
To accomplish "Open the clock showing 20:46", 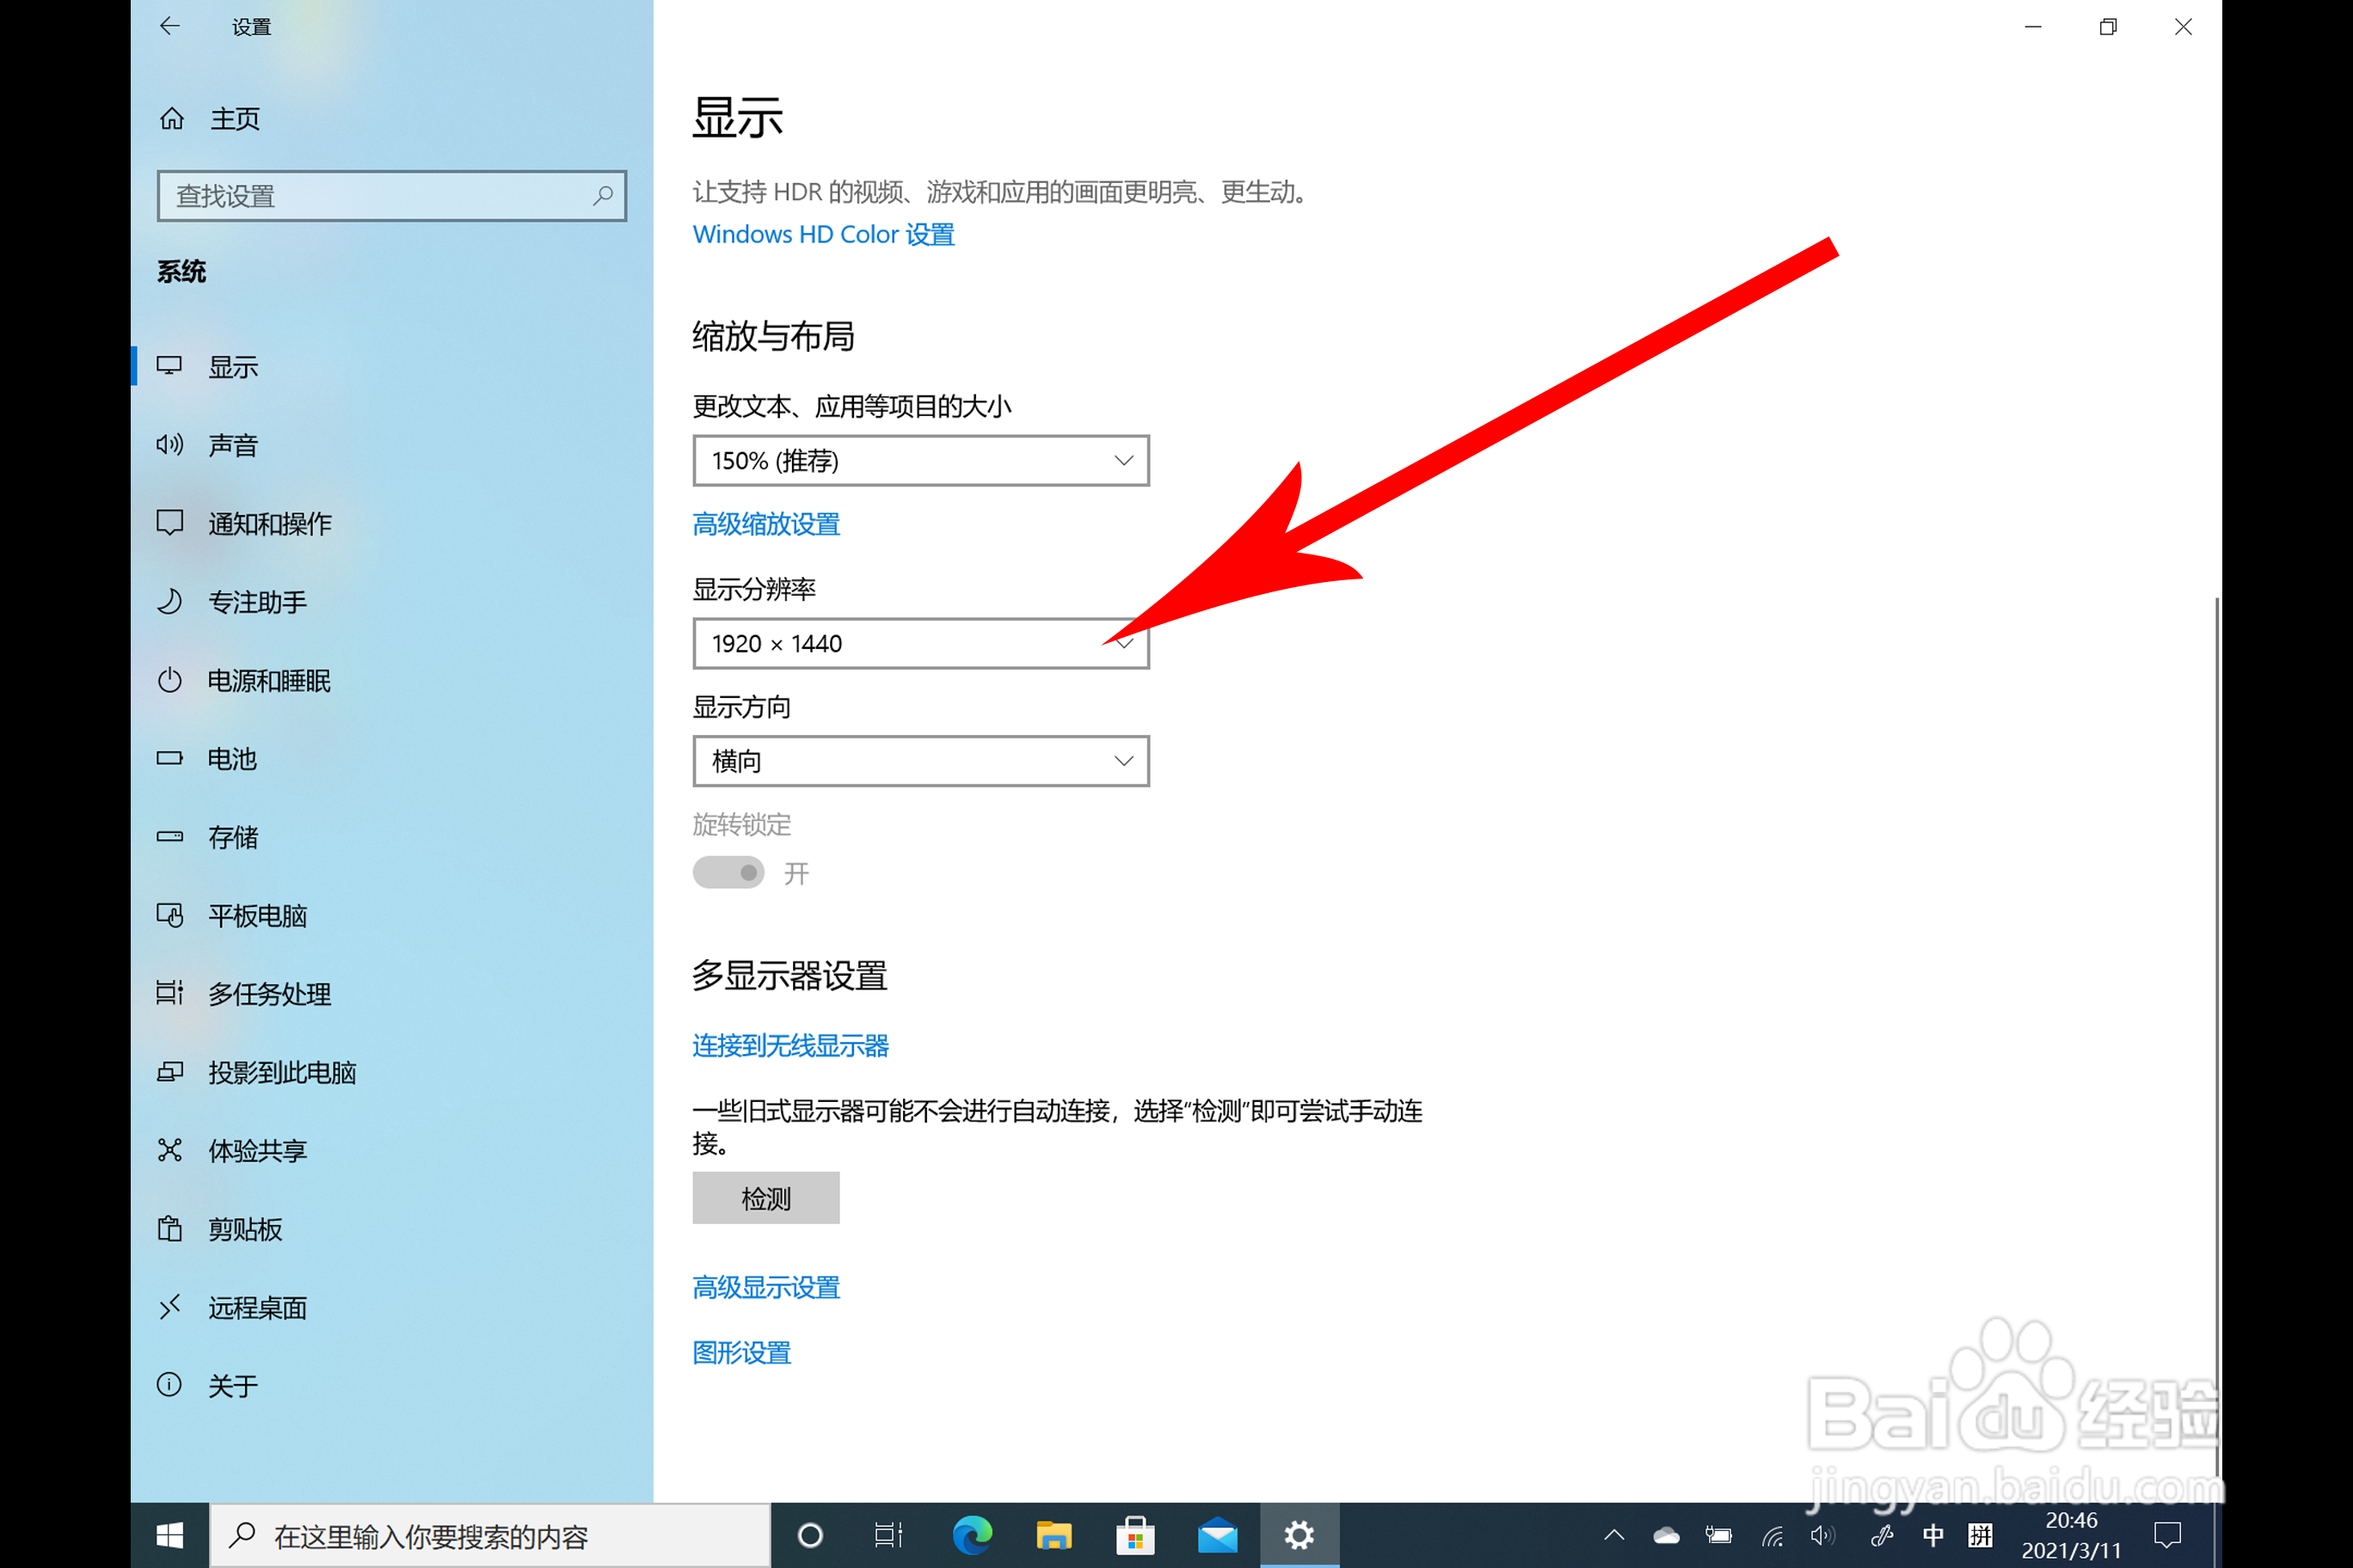I will pos(2071,1535).
